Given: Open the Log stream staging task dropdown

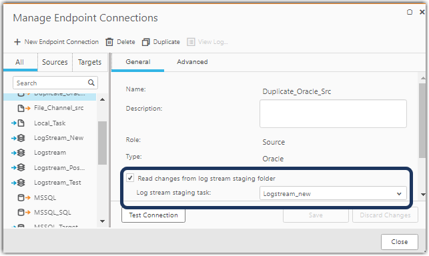Looking at the screenshot, I should [x=333, y=193].
